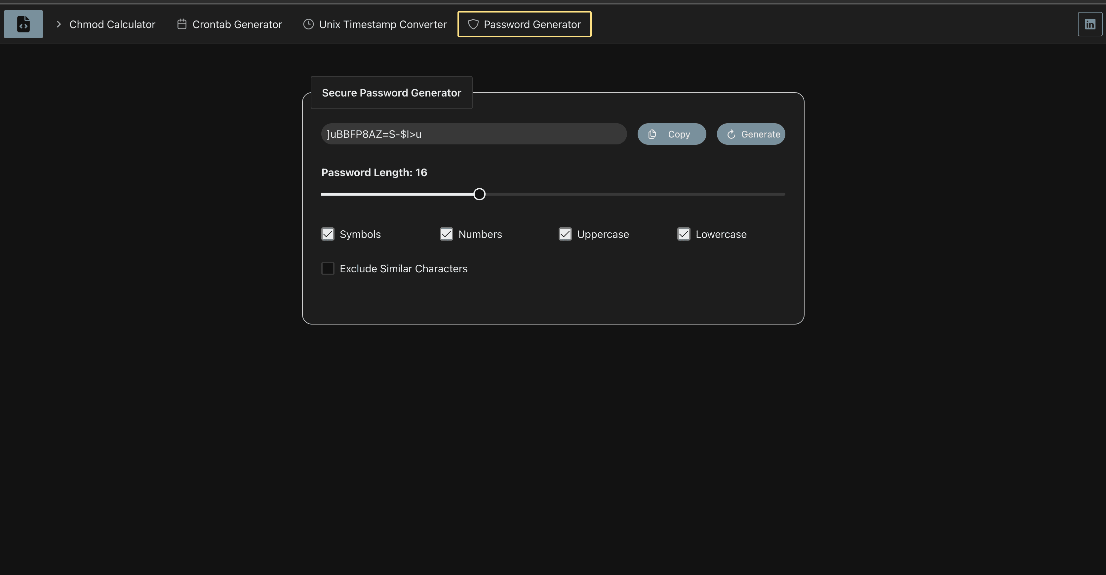Click the code file logo icon
The height and width of the screenshot is (575, 1106).
click(x=23, y=24)
